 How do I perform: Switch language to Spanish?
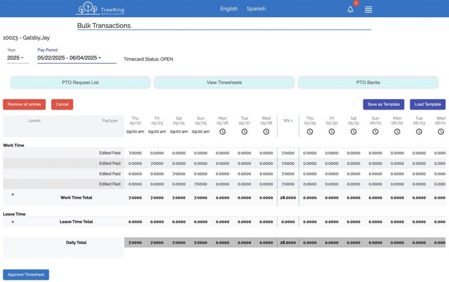[x=256, y=9]
